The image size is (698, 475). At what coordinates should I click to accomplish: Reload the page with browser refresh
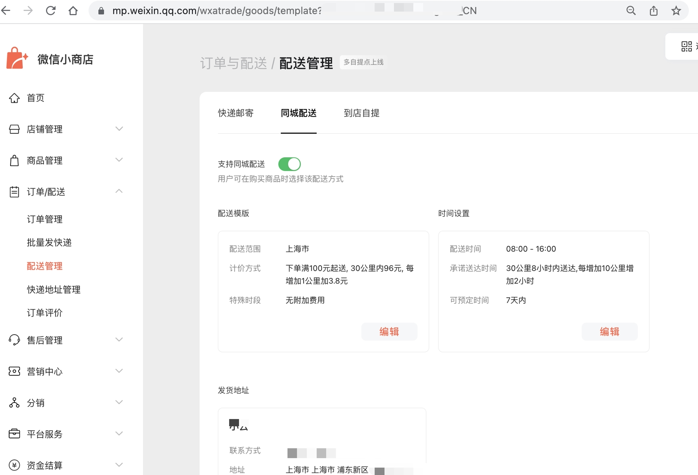coord(51,11)
